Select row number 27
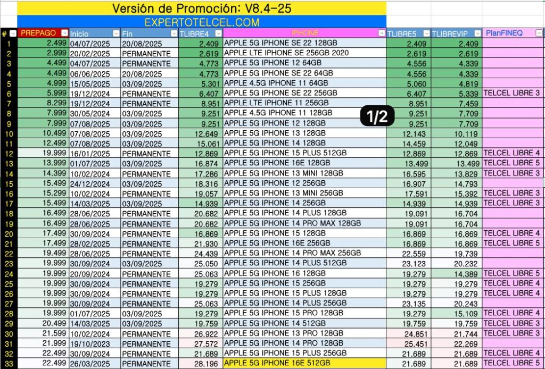This screenshot has width=545, height=369. tap(9, 304)
